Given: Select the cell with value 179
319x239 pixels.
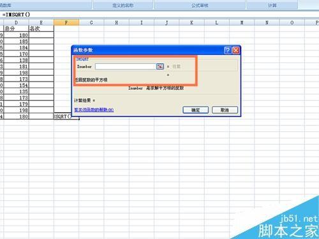Looking at the screenshot, I should point(16,104).
